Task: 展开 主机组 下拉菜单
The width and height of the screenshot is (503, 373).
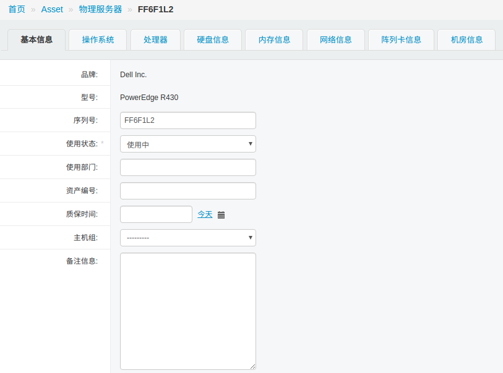Action: tap(187, 237)
